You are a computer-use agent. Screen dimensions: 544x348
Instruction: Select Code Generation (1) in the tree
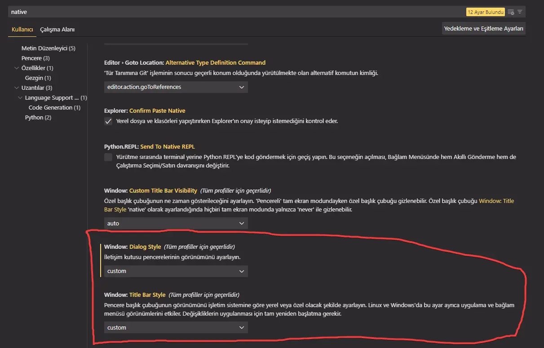(55, 107)
